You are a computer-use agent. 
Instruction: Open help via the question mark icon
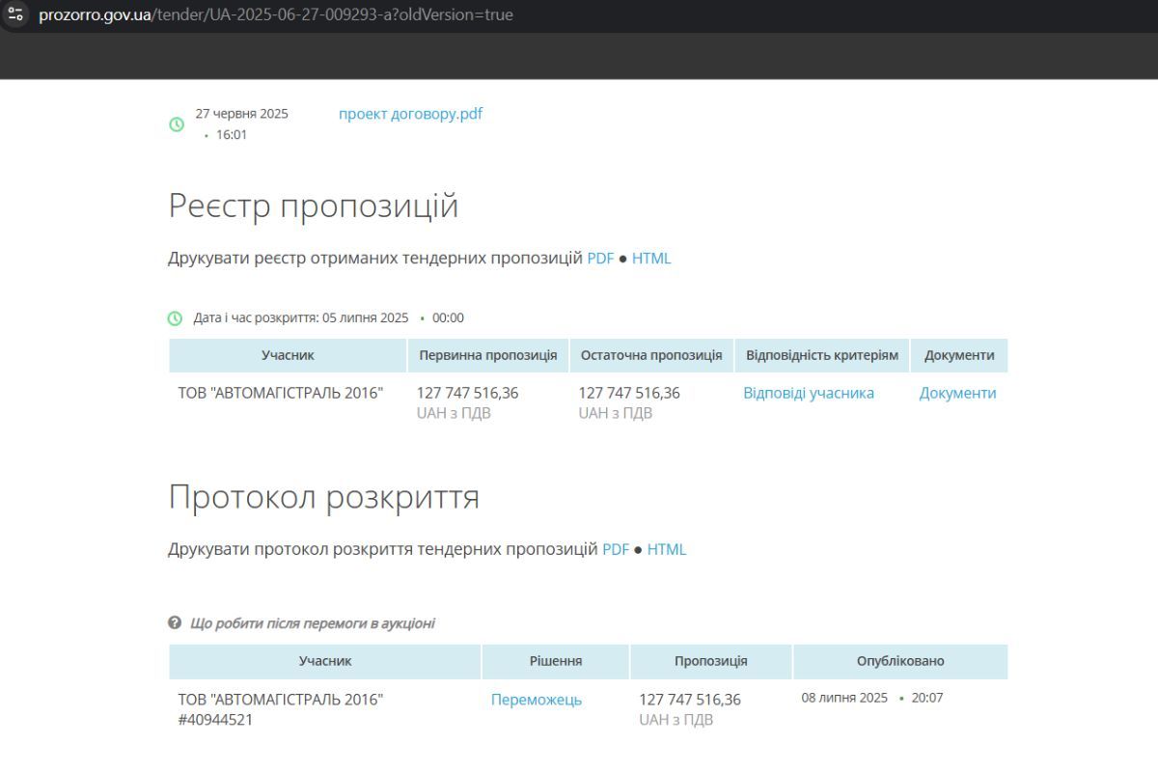tap(175, 622)
